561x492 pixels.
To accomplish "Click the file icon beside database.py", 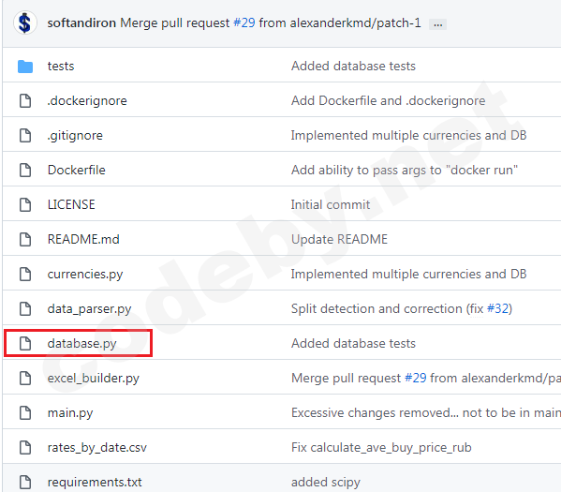I will (25, 343).
